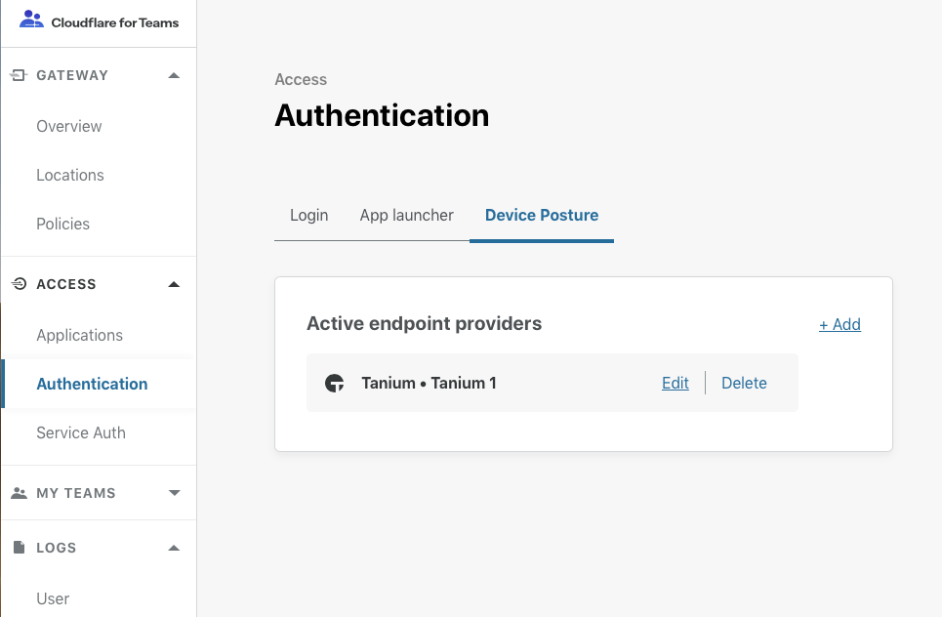942x617 pixels.
Task: Go to Gateway Locations
Action: [70, 175]
